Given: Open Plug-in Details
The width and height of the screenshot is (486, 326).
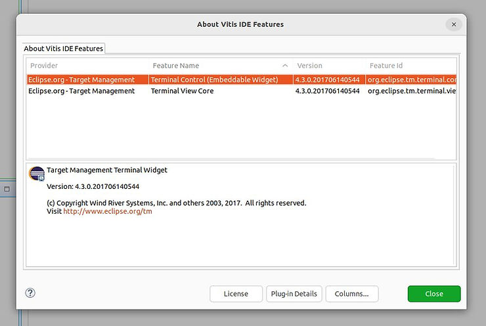Looking at the screenshot, I should 294,293.
